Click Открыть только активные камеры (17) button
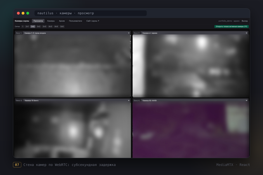 (231, 27)
